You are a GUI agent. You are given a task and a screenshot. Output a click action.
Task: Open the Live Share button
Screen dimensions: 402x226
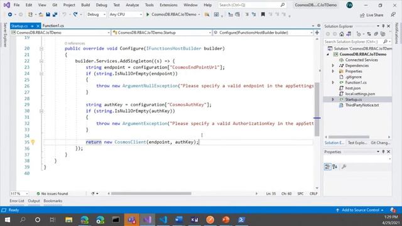click(371, 15)
